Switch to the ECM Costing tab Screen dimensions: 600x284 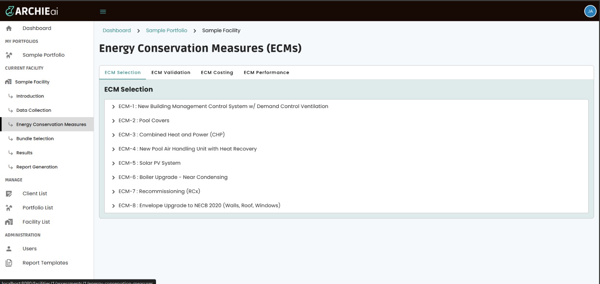click(217, 72)
